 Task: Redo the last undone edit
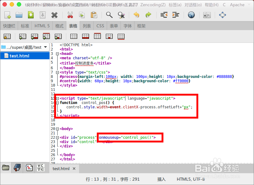click(x=148, y=15)
